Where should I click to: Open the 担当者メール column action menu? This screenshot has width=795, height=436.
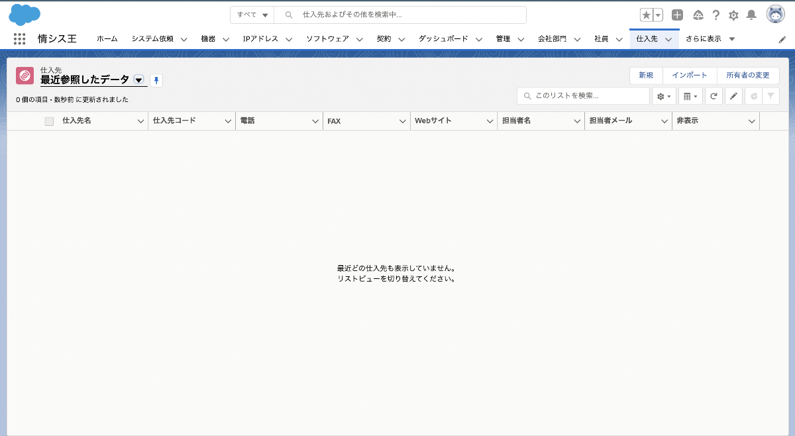(664, 121)
